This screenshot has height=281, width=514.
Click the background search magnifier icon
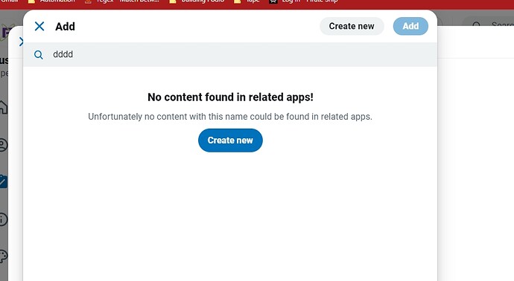click(476, 25)
